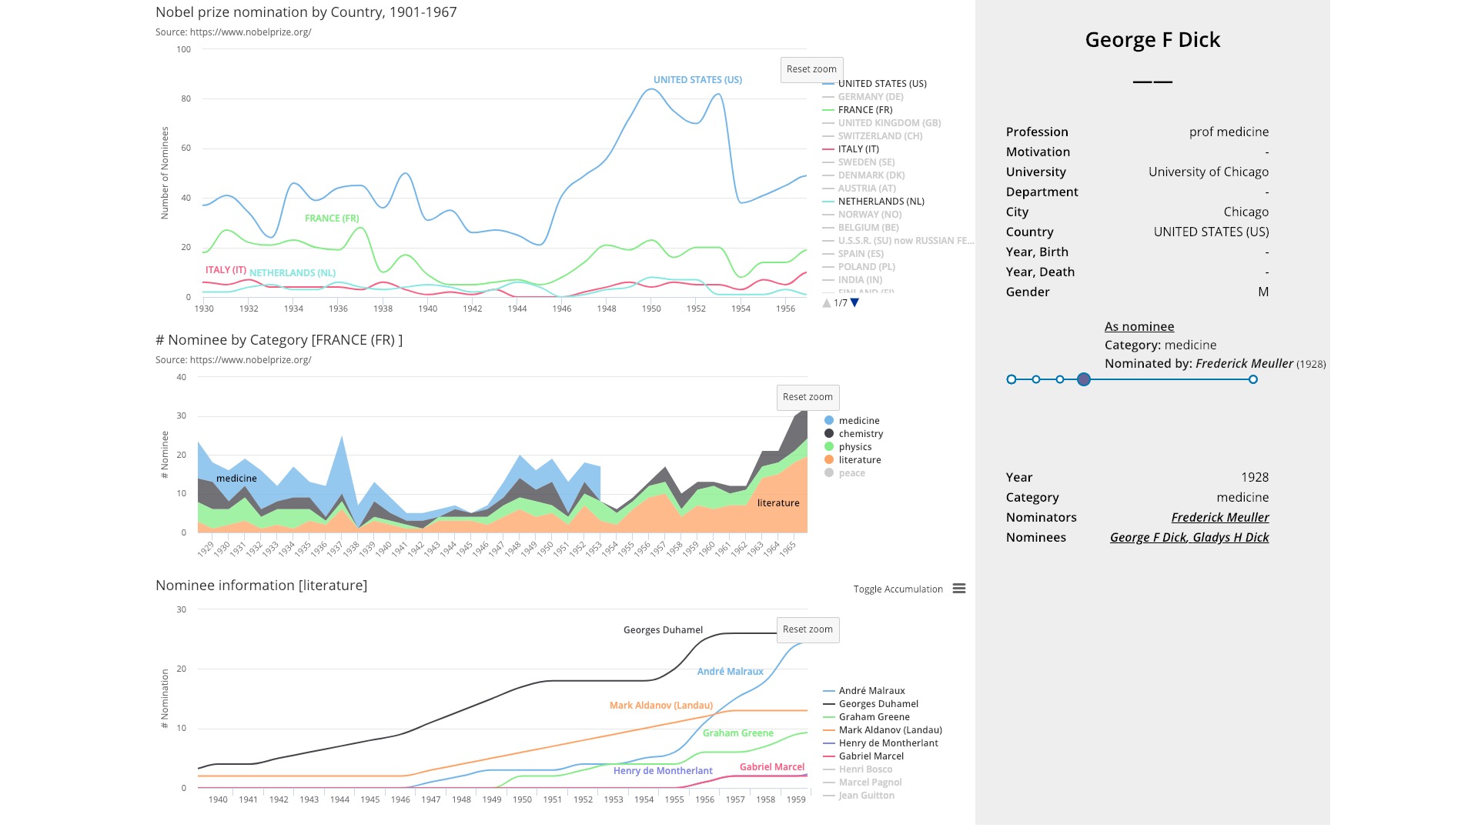Go to previous legend page arrow
This screenshot has height=831, width=1478.
coord(827,303)
